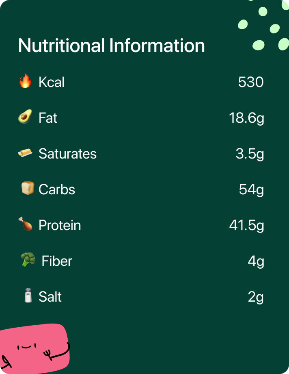Click the salt shaker icon
The width and height of the screenshot is (289, 374).
pos(28,296)
